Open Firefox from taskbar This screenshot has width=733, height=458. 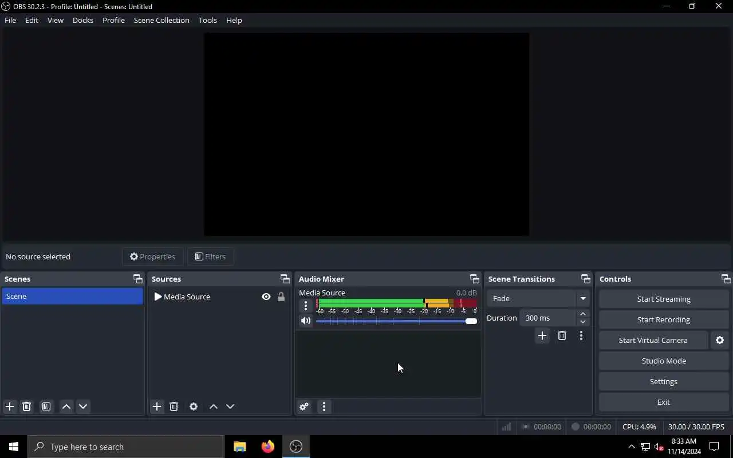[x=268, y=447]
